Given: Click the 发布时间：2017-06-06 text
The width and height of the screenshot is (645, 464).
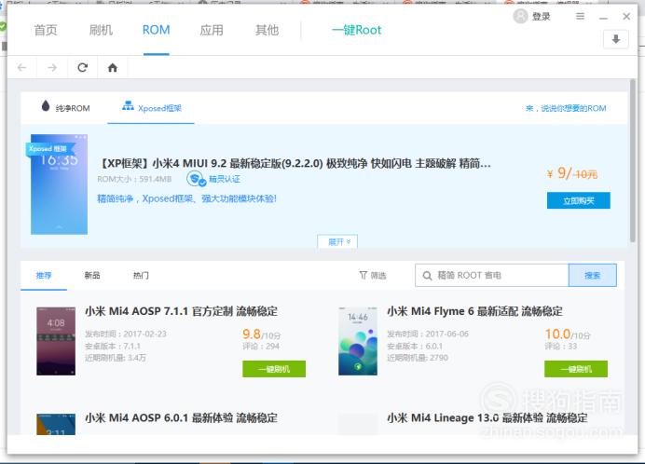Looking at the screenshot, I should [428, 334].
